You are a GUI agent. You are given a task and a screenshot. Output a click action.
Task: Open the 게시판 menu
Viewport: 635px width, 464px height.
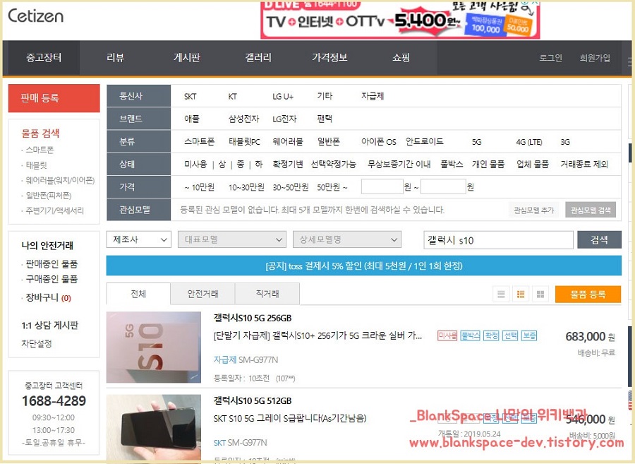[x=187, y=57]
